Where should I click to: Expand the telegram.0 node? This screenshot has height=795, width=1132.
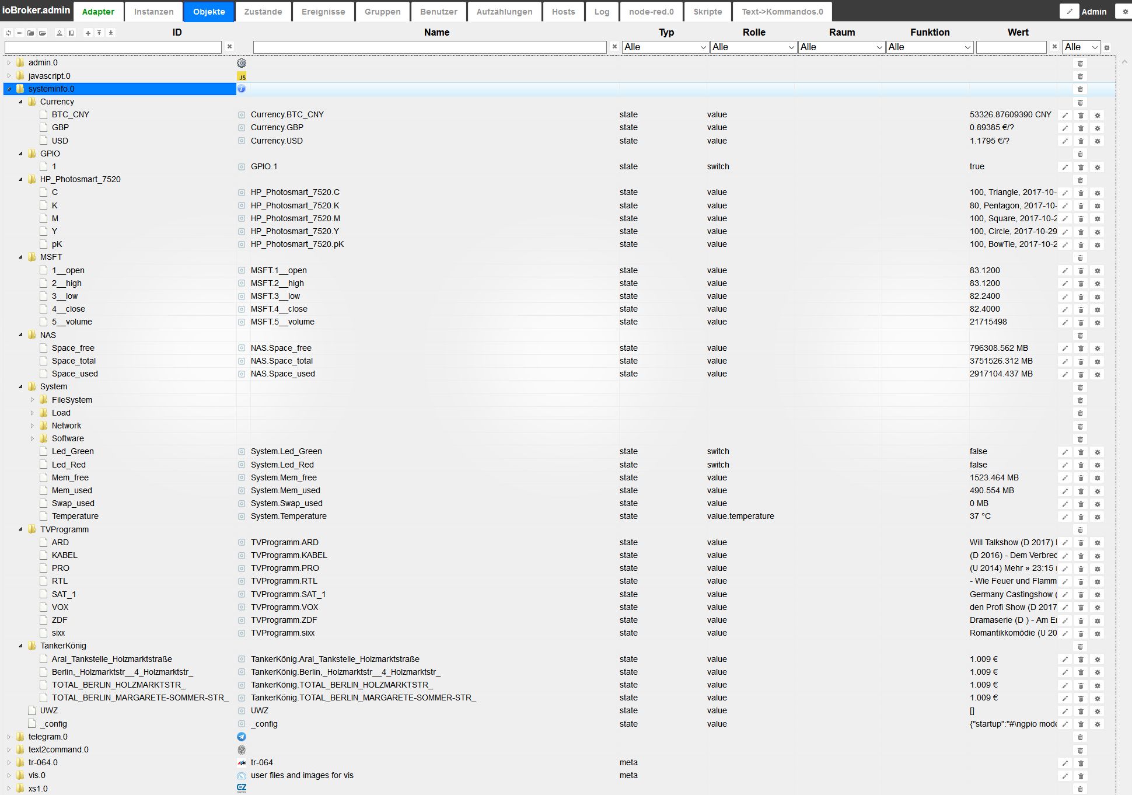coord(9,737)
